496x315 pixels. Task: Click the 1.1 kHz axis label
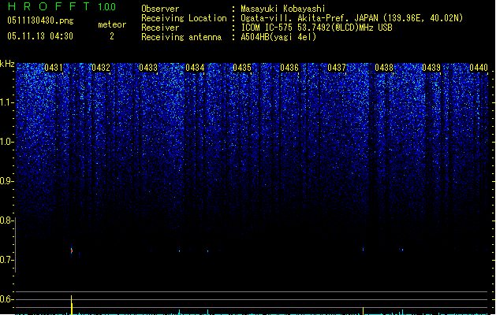pyautogui.click(x=7, y=102)
